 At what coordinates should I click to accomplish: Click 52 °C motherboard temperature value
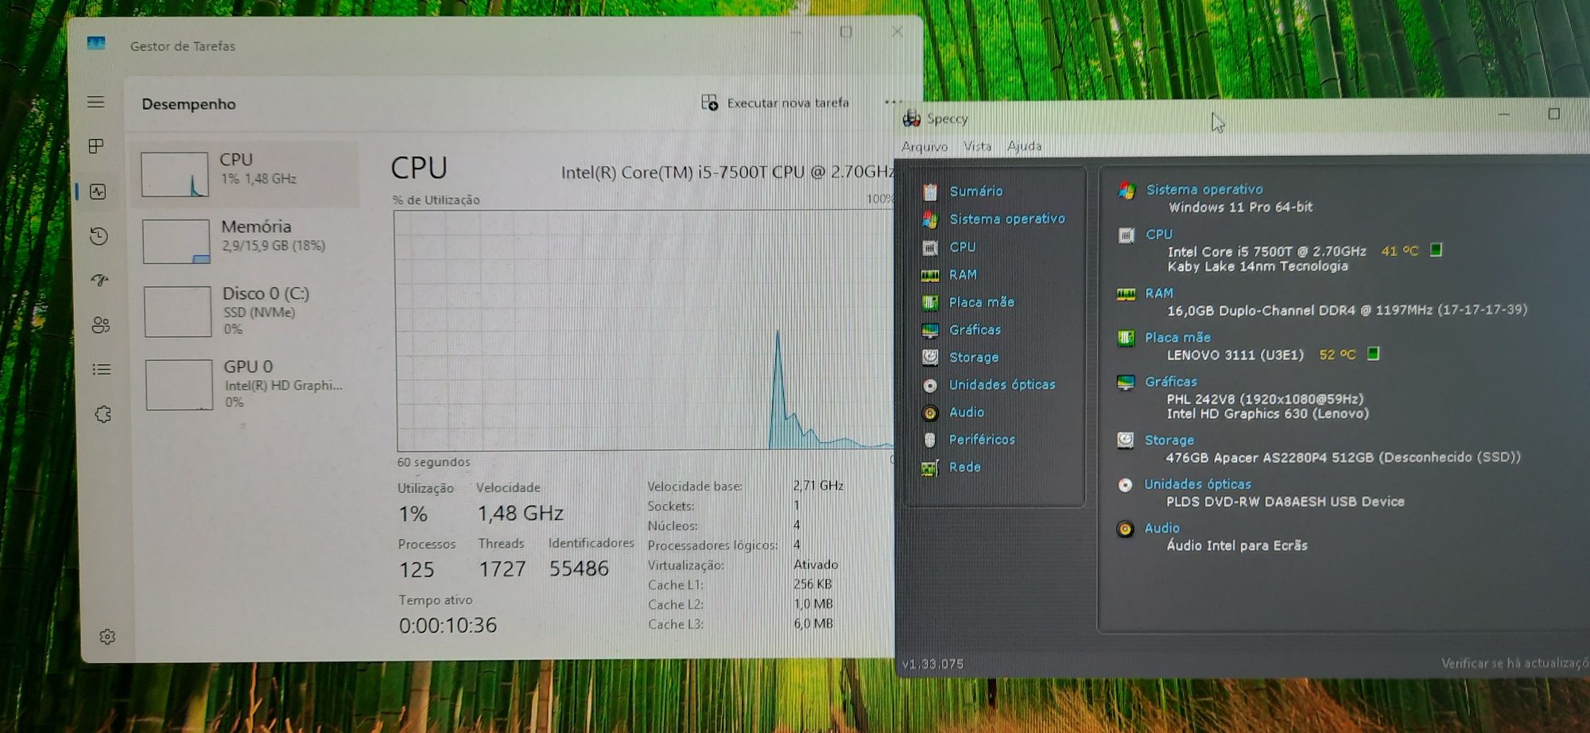click(1337, 355)
